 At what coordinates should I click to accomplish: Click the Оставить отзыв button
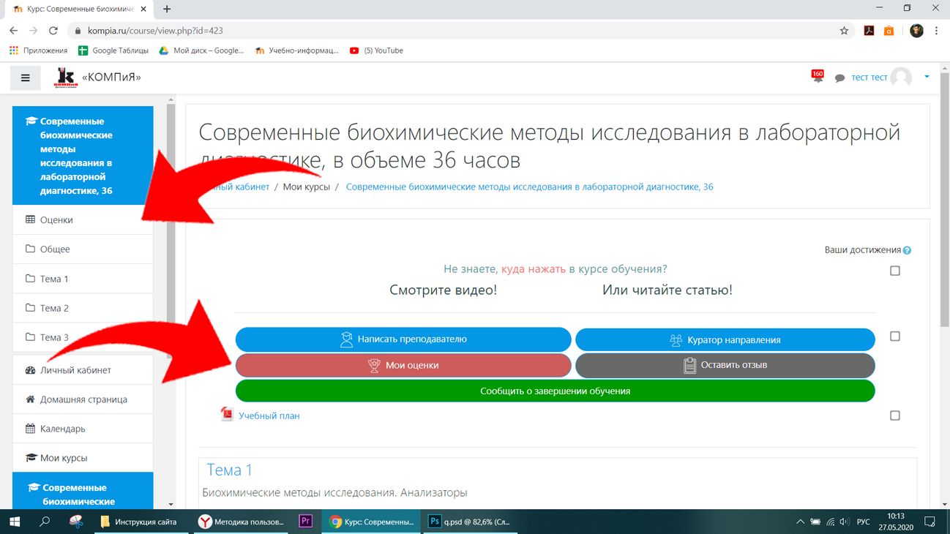[725, 365]
